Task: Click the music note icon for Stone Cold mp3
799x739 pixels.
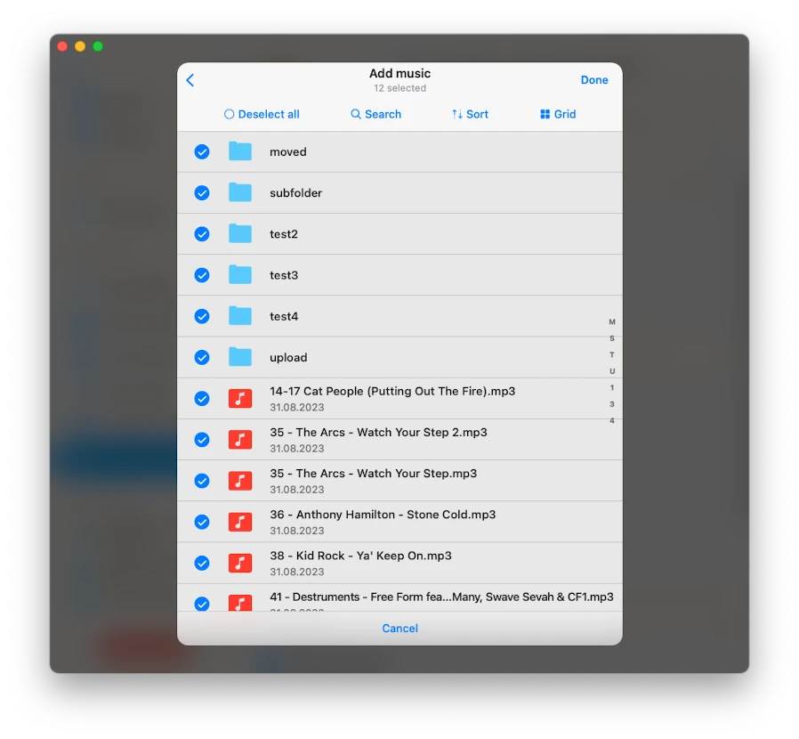Action: 240,522
